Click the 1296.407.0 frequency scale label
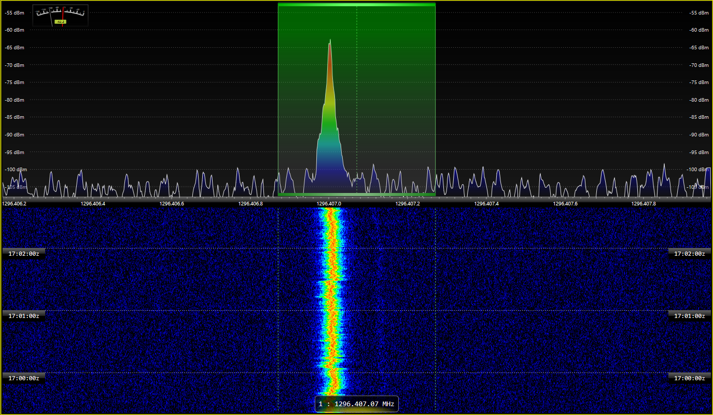This screenshot has width=713, height=415. 329,204
